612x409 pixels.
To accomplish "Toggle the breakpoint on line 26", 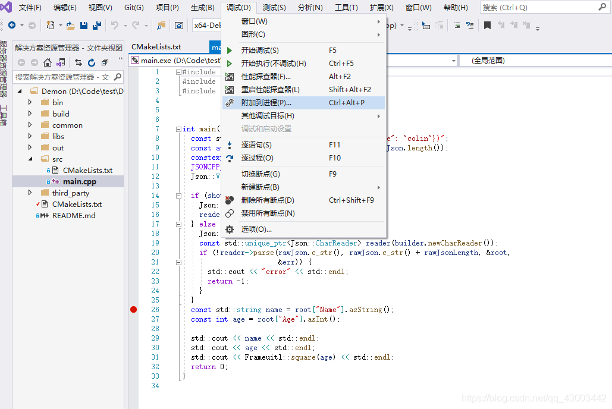I will (133, 310).
